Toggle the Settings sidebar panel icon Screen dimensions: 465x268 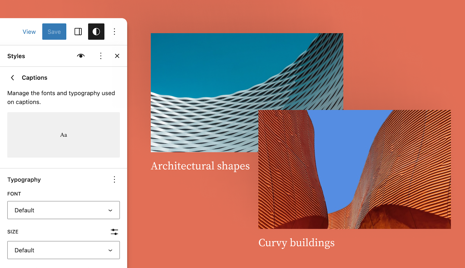click(78, 32)
